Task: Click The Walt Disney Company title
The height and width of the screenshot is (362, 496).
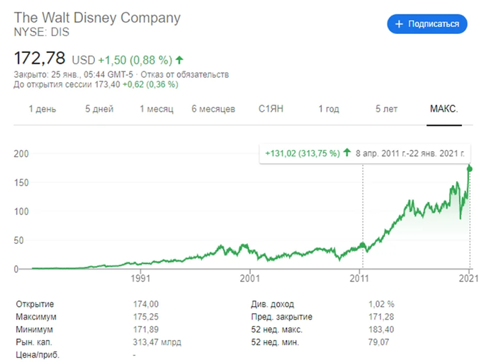Action: pos(97,18)
